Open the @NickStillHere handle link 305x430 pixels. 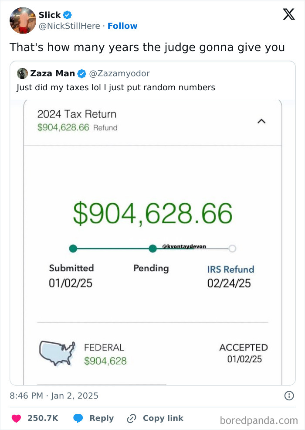pos(69,26)
